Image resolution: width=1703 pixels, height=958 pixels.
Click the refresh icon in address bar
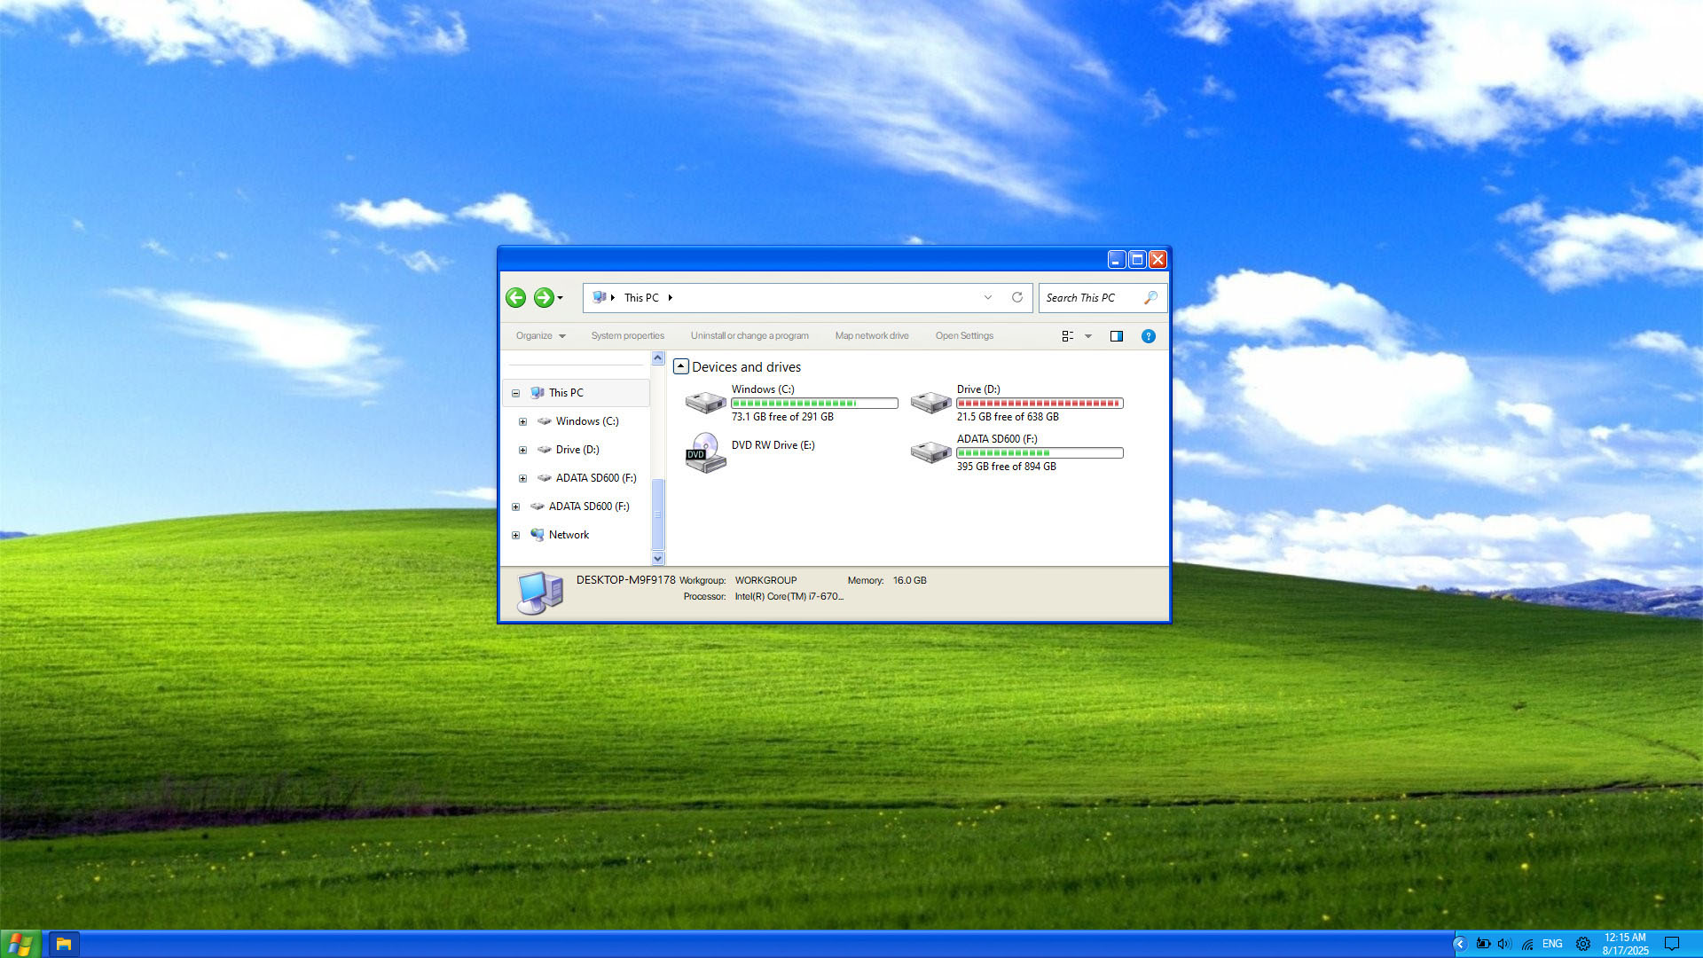(1017, 298)
